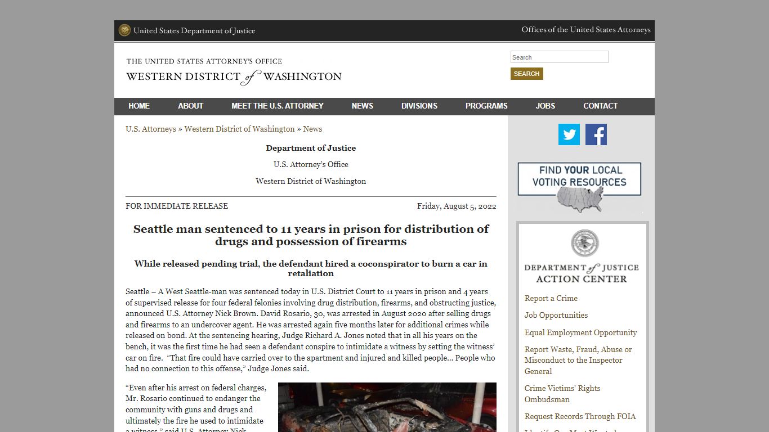
Task: Open the About menu item
Action: (x=191, y=106)
